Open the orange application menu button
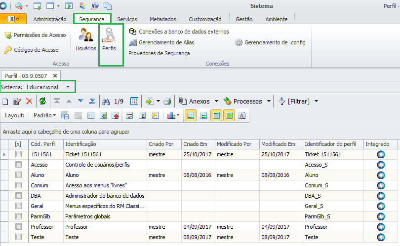 click(x=13, y=19)
